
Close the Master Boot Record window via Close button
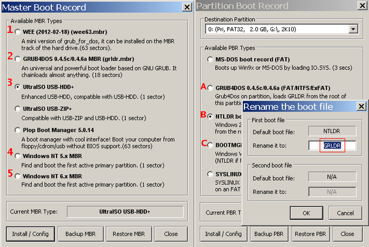tap(171, 234)
